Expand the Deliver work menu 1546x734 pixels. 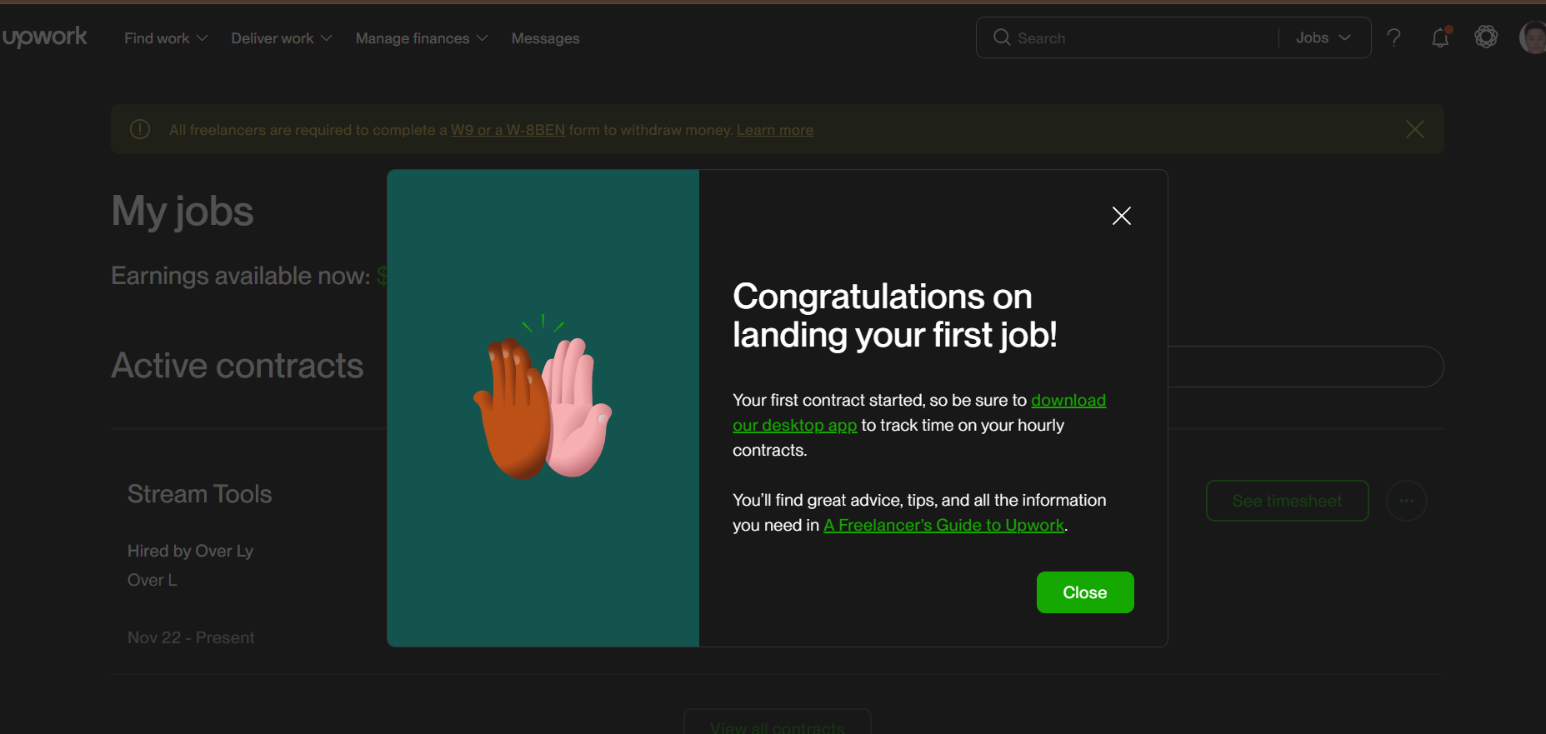click(282, 38)
